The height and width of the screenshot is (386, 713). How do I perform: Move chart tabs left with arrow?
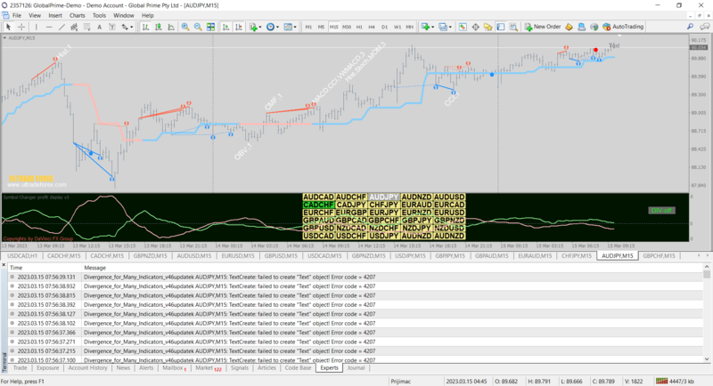(x=699, y=256)
